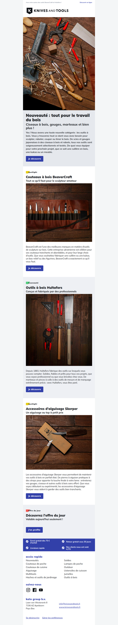Open the Facebook icon under suivez-nous

(x=35, y=590)
